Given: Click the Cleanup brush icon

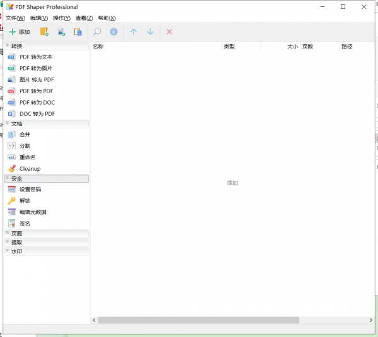Looking at the screenshot, I should (x=11, y=169).
